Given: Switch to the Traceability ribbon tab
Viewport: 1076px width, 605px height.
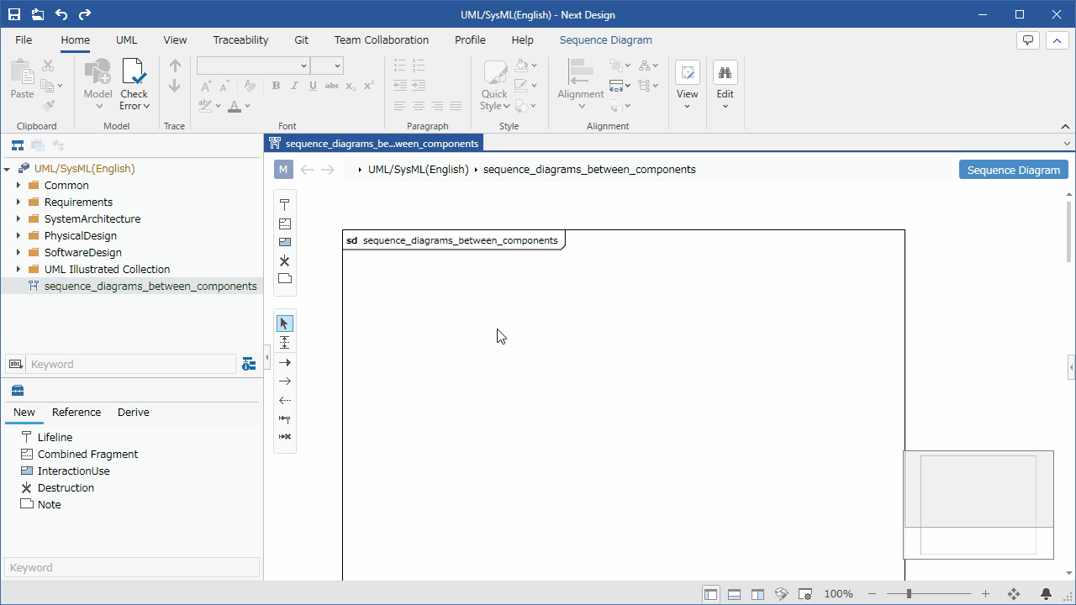Looking at the screenshot, I should point(240,39).
